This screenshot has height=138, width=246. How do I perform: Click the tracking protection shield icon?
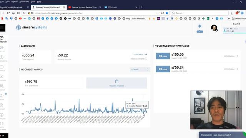[24, 13]
